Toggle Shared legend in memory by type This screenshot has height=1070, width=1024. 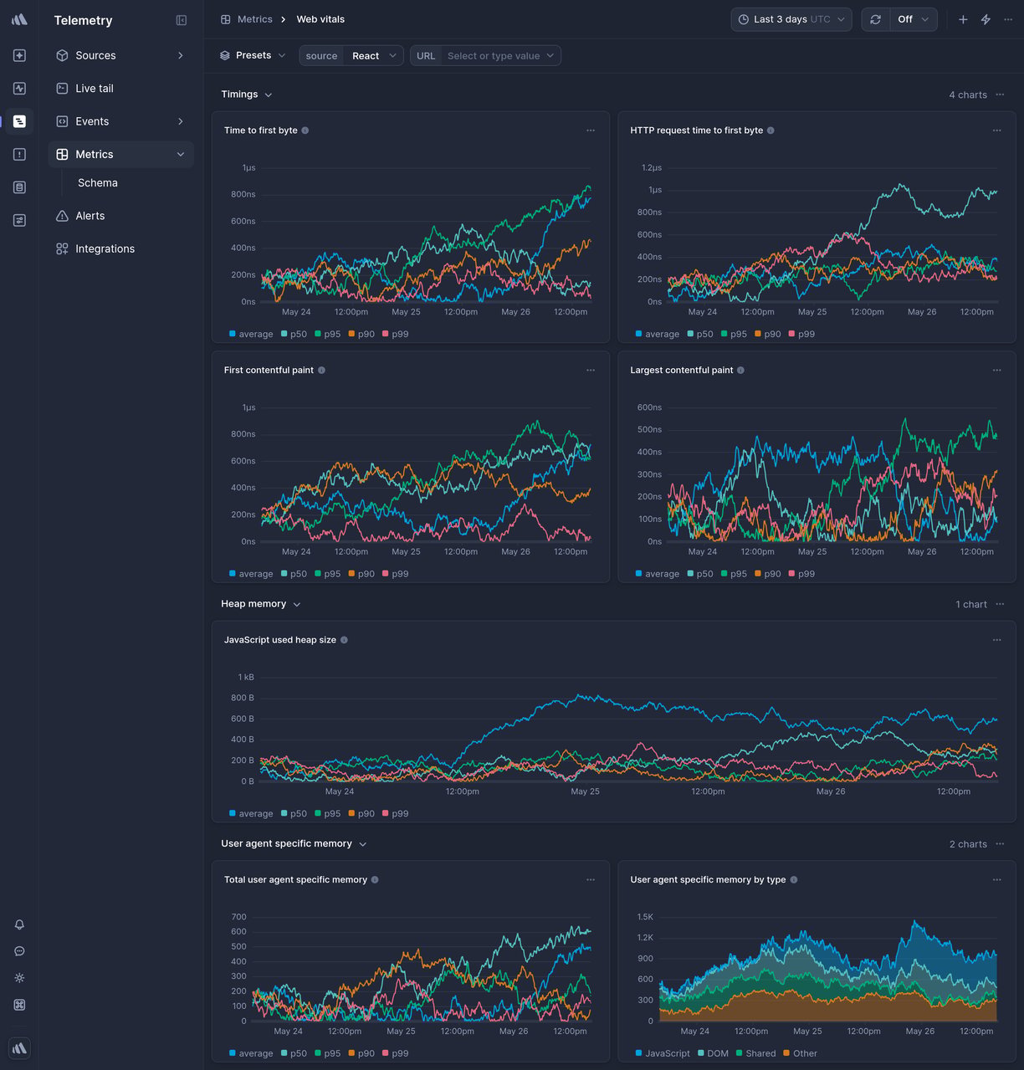pyautogui.click(x=756, y=1053)
